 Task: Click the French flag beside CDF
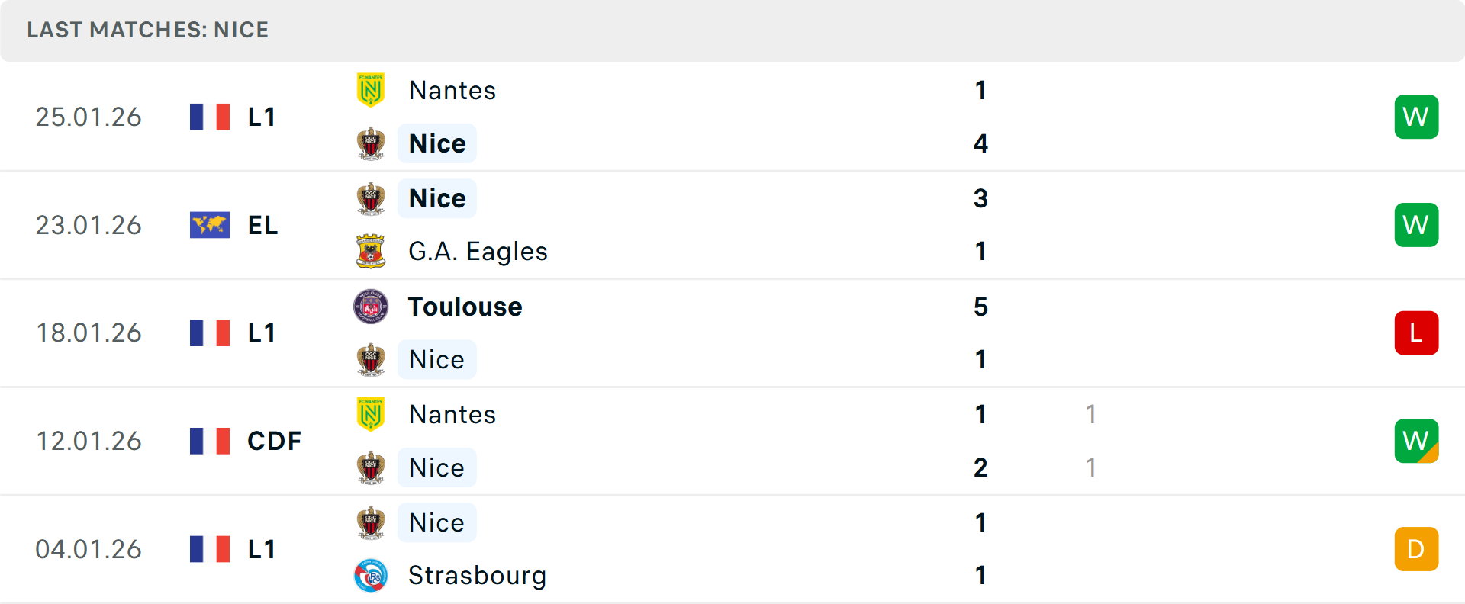210,441
